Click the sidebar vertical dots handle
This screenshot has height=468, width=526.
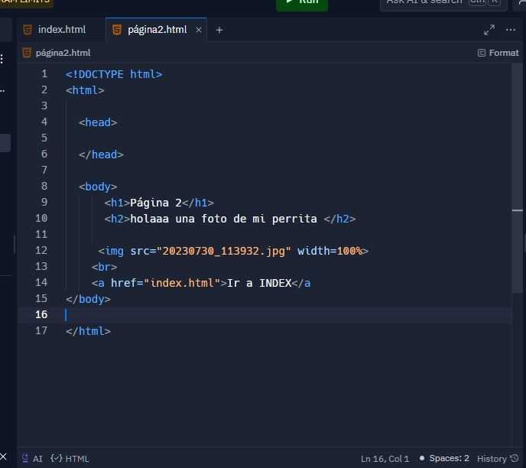point(2,59)
